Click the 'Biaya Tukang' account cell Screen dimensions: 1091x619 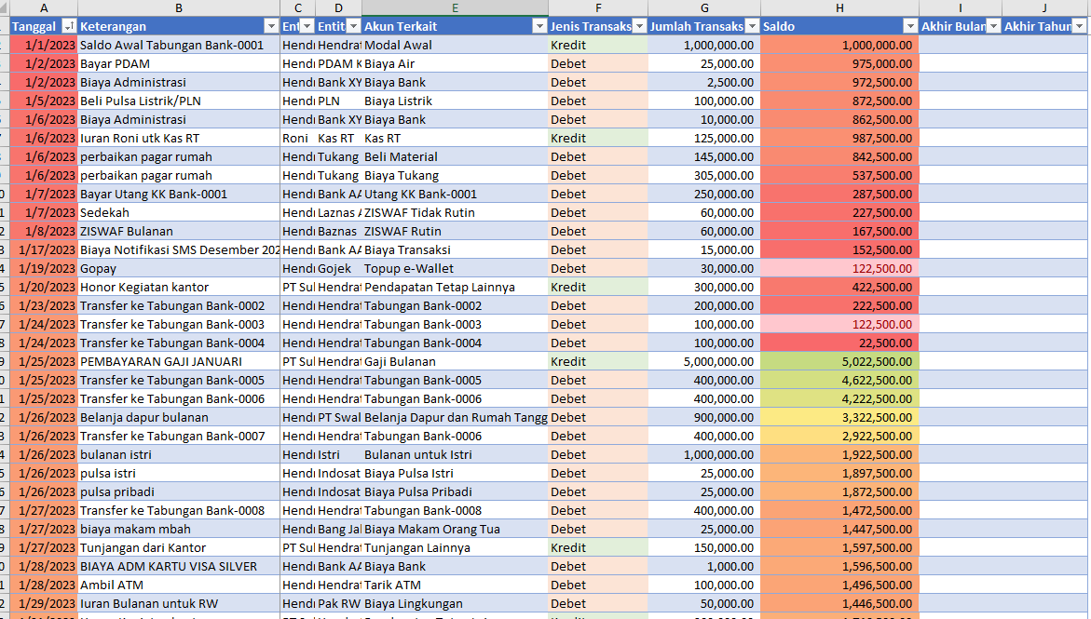point(455,175)
